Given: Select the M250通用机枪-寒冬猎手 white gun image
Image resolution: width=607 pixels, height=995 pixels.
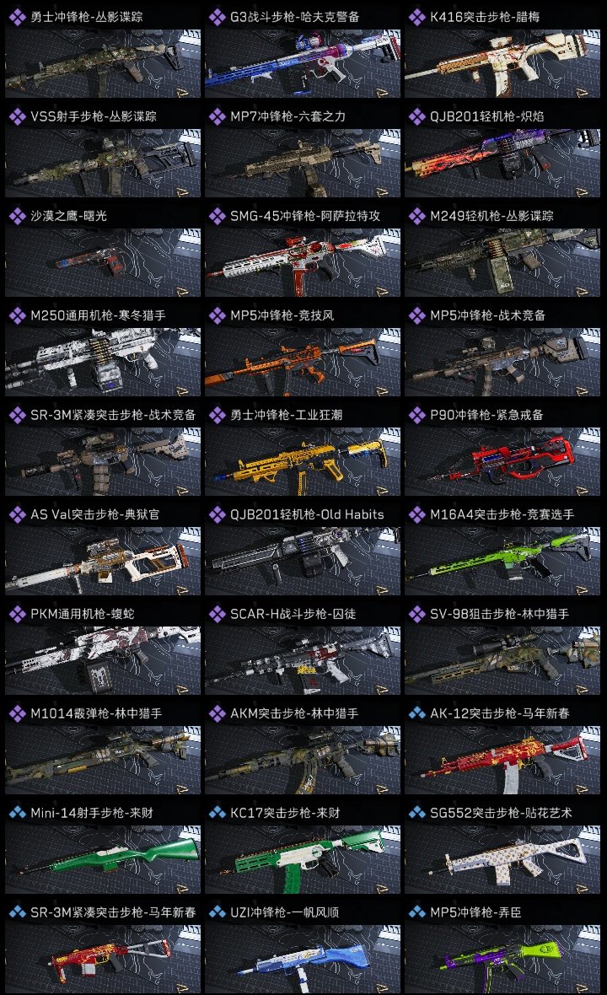Looking at the screenshot, I should tap(103, 362).
